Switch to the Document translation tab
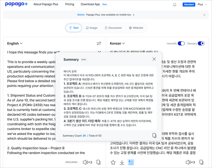This screenshot has height=168, width=212. 113,28
